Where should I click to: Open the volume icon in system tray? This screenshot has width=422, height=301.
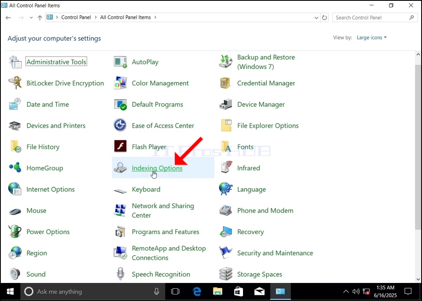point(356,292)
